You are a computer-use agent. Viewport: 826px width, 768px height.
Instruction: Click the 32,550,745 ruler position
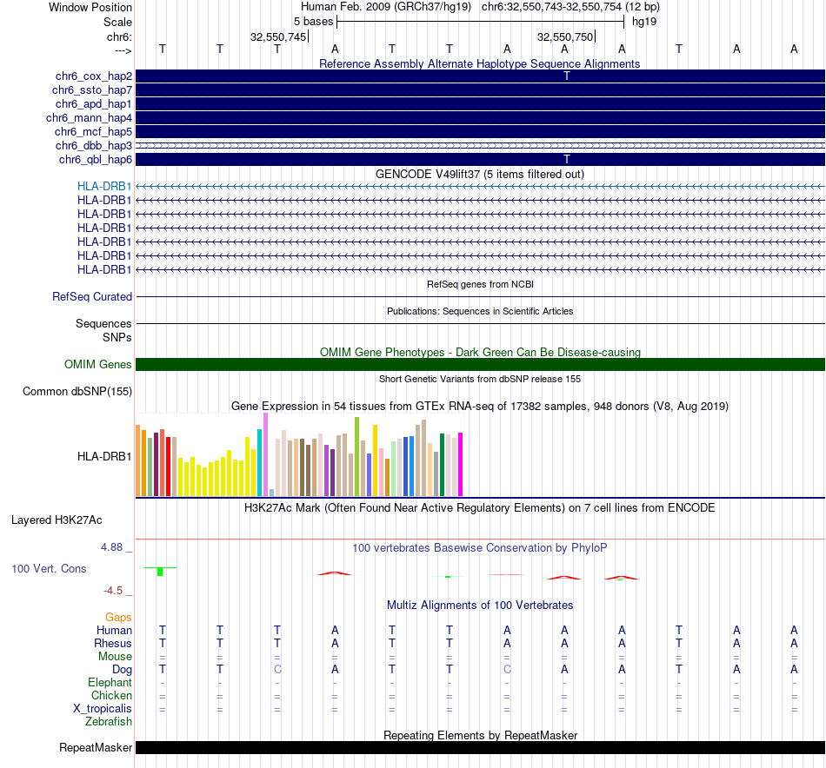pyautogui.click(x=278, y=36)
